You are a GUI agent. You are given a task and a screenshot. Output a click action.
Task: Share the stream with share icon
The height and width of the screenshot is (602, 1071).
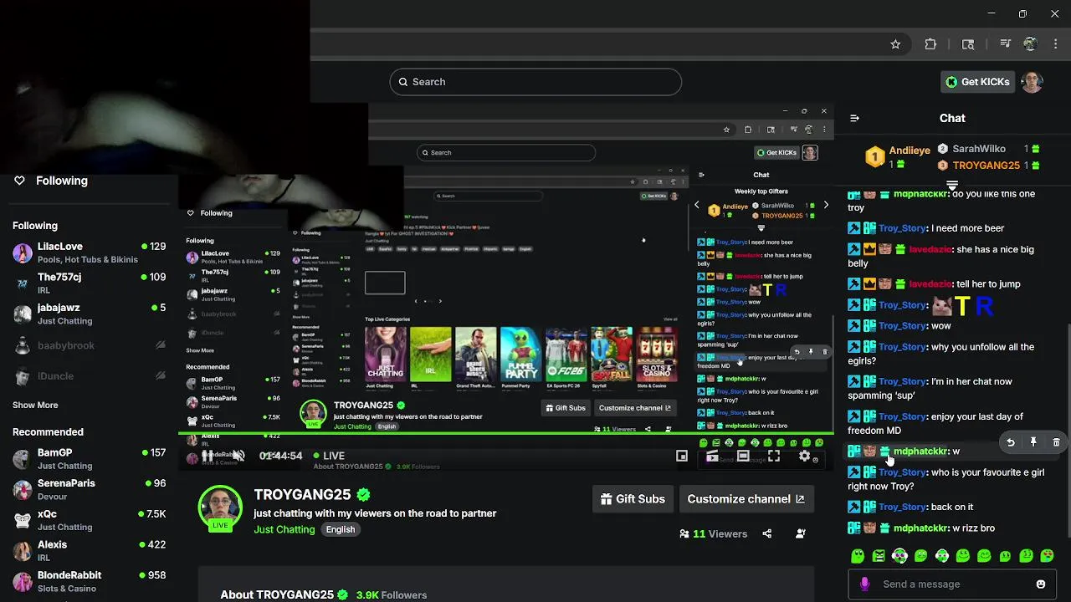click(767, 533)
